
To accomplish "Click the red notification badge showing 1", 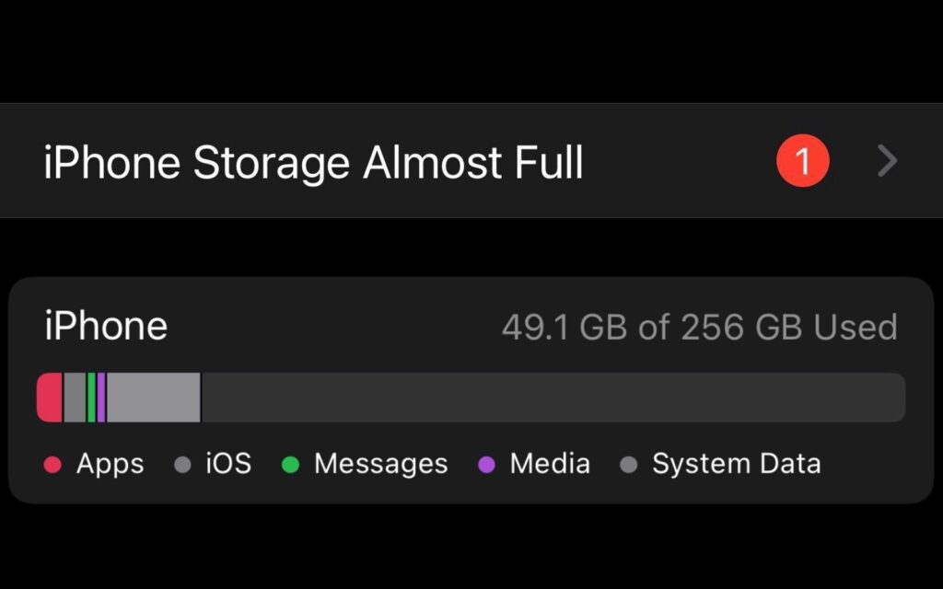I will pos(801,162).
